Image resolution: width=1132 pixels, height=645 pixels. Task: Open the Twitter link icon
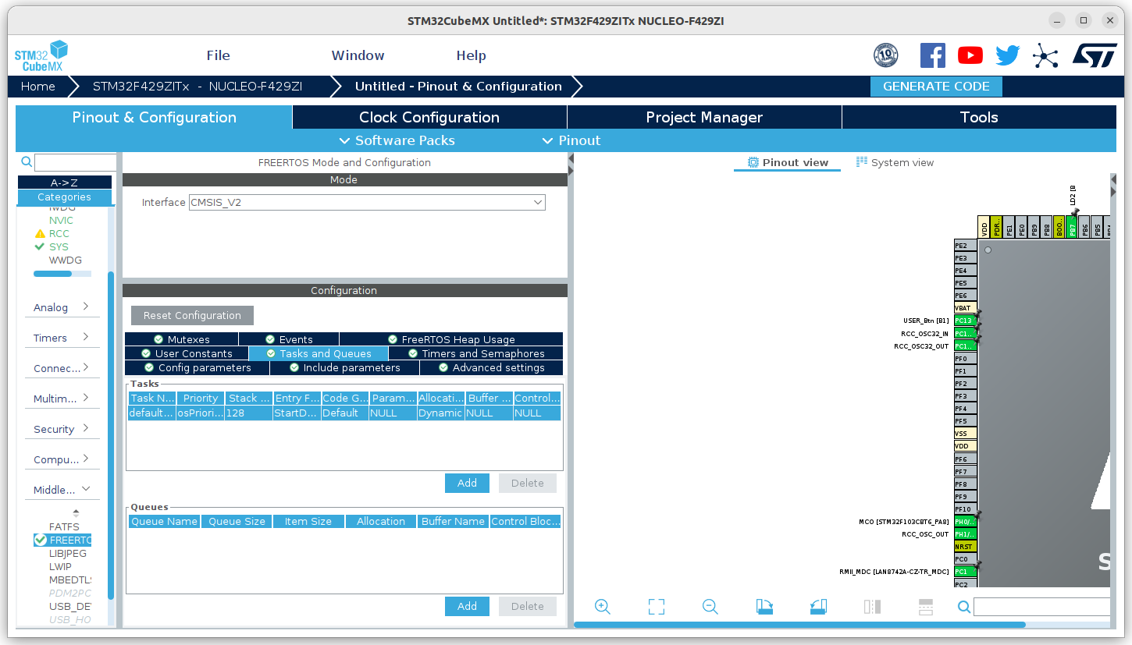1008,55
